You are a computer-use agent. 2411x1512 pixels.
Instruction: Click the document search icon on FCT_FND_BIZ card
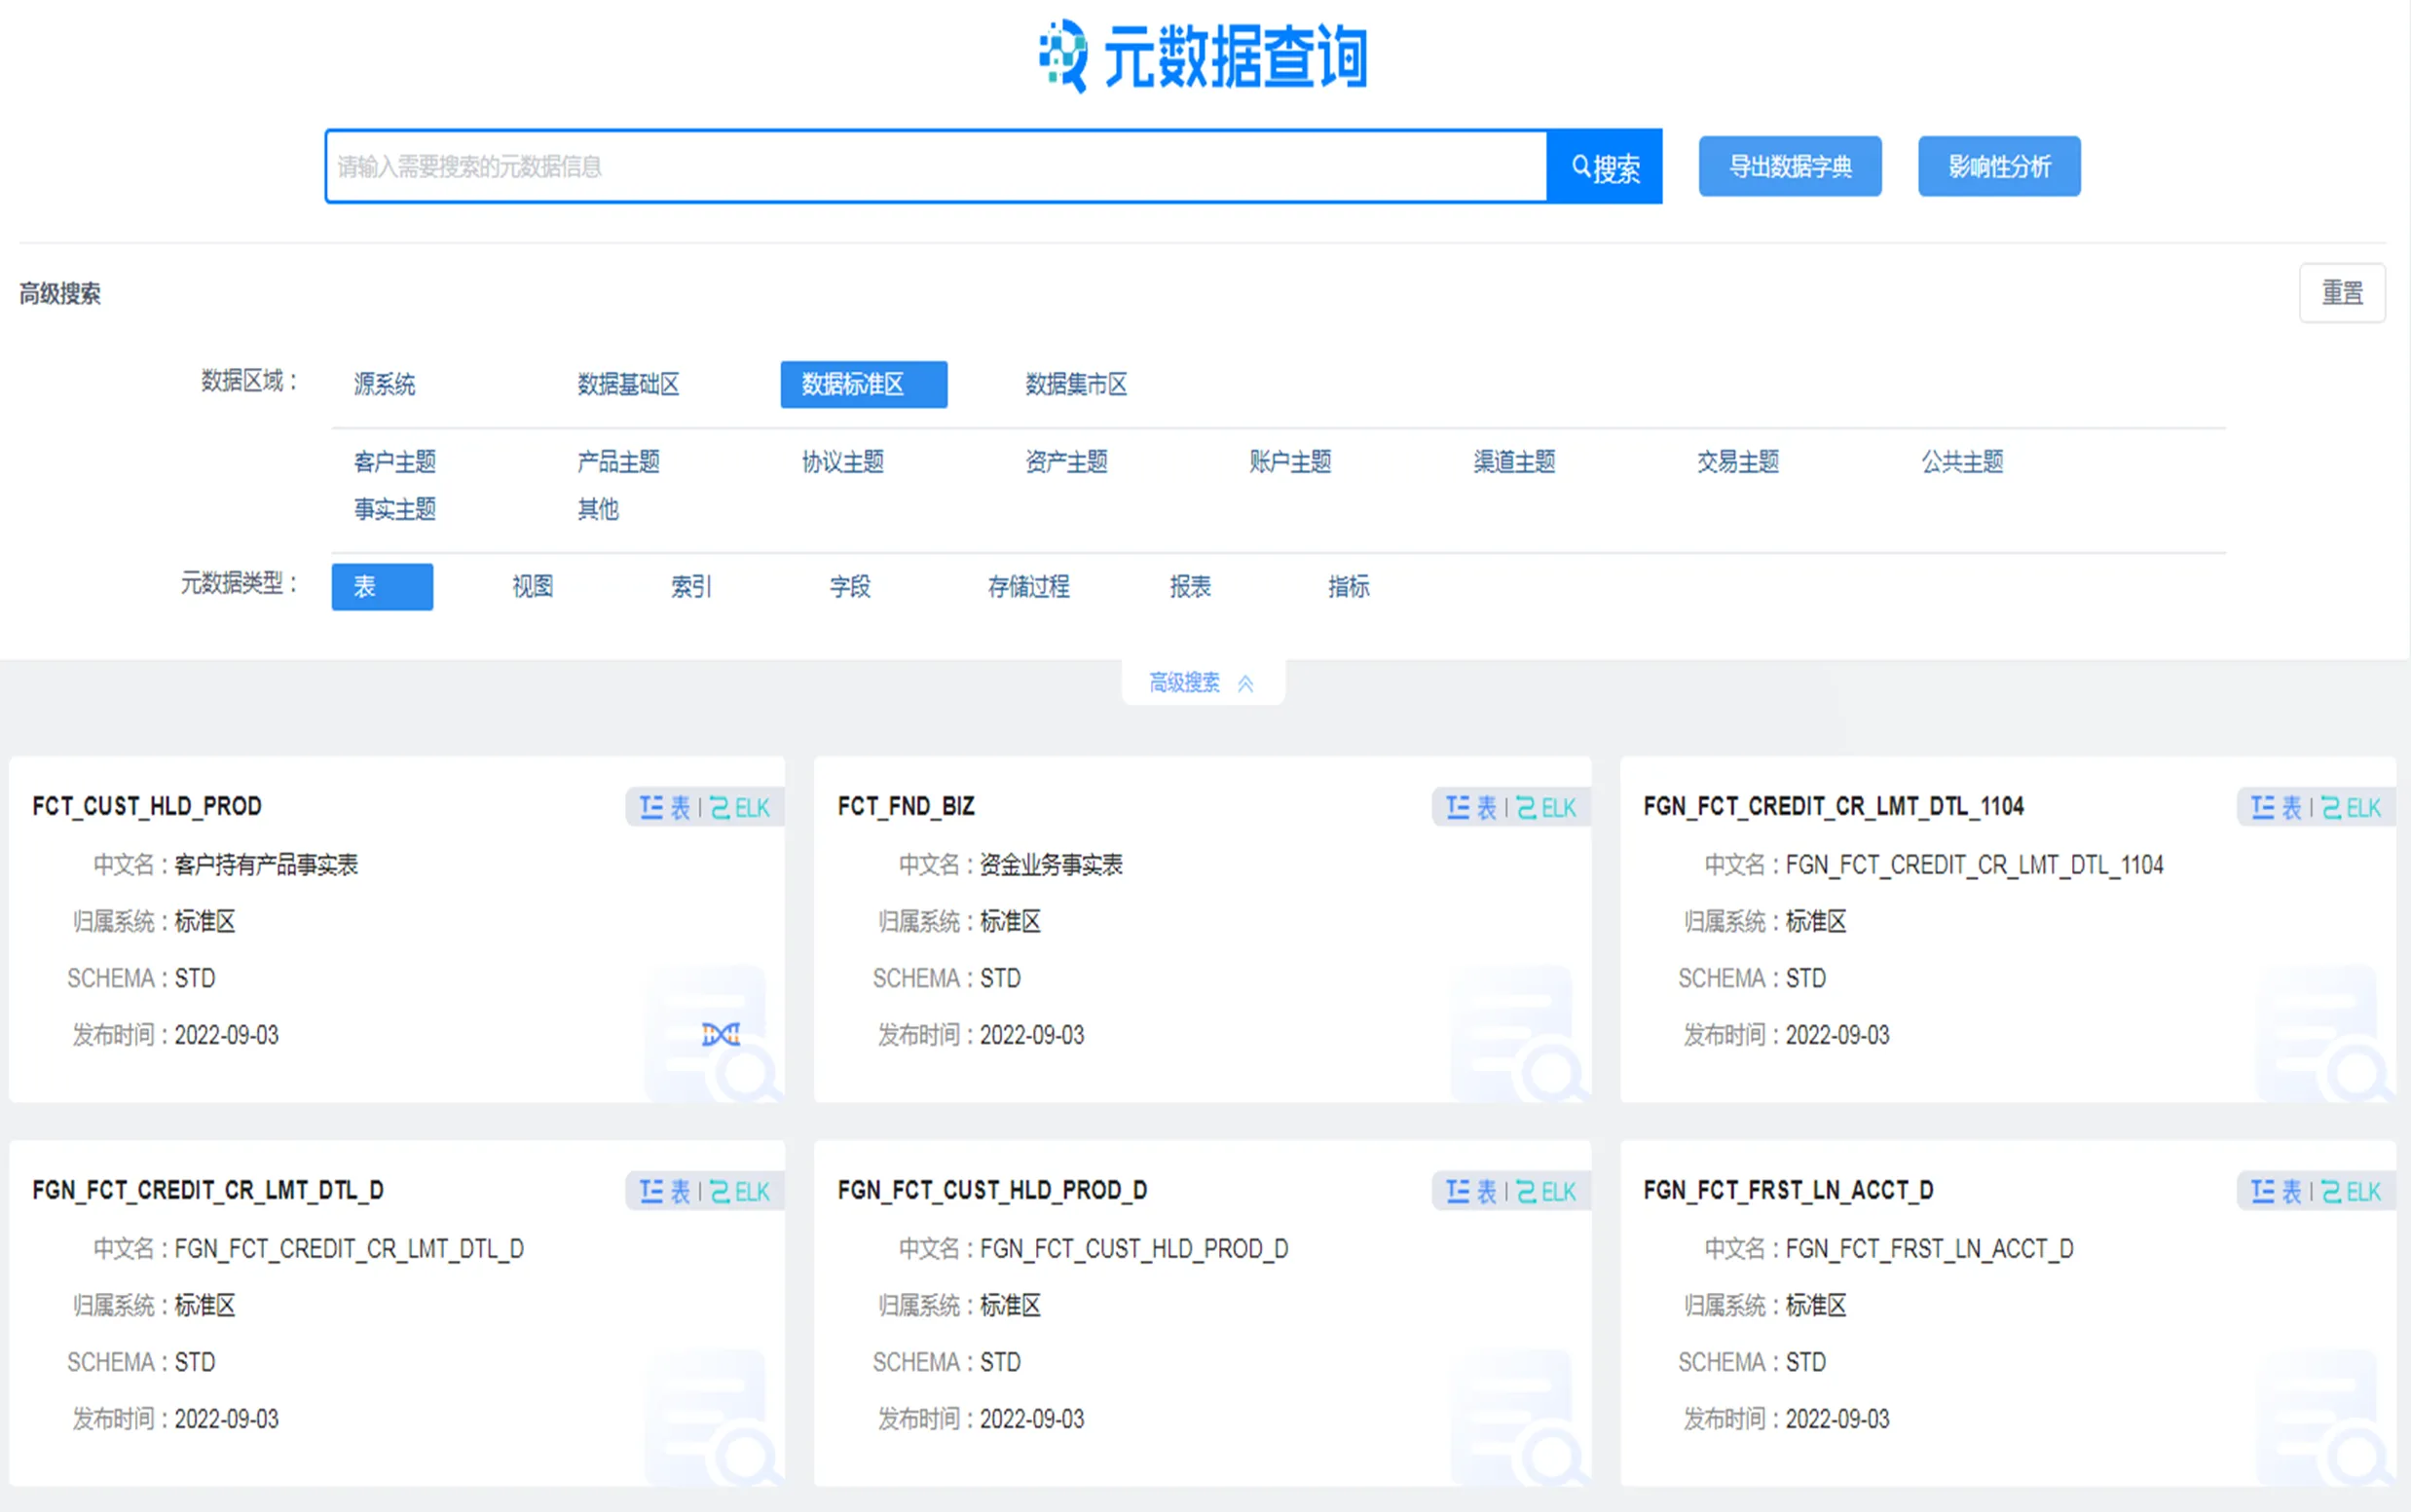click(1517, 1035)
